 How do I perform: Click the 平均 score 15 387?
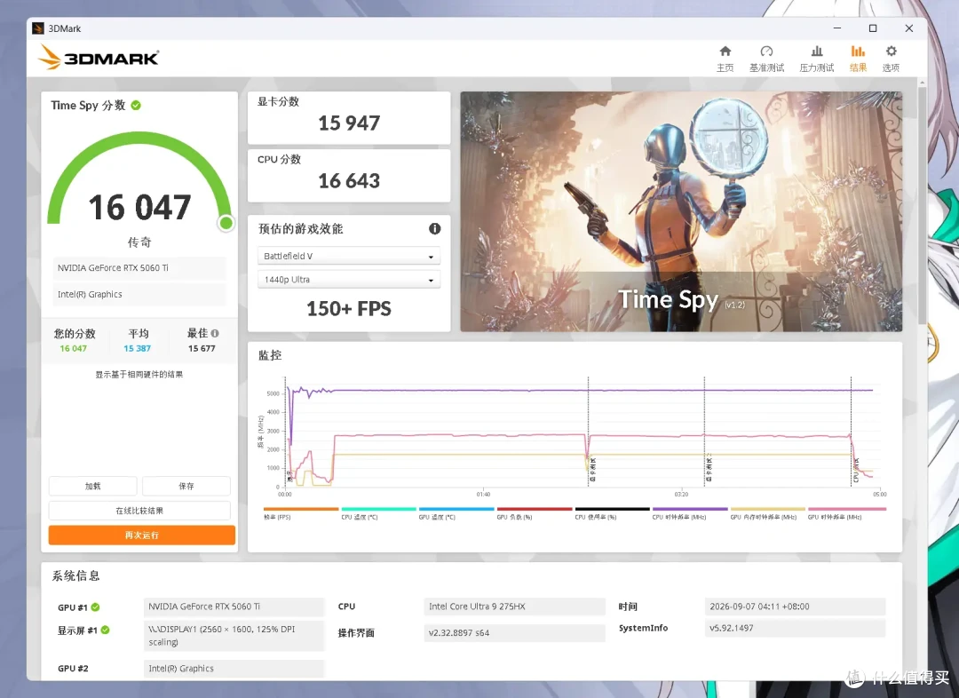tap(137, 348)
